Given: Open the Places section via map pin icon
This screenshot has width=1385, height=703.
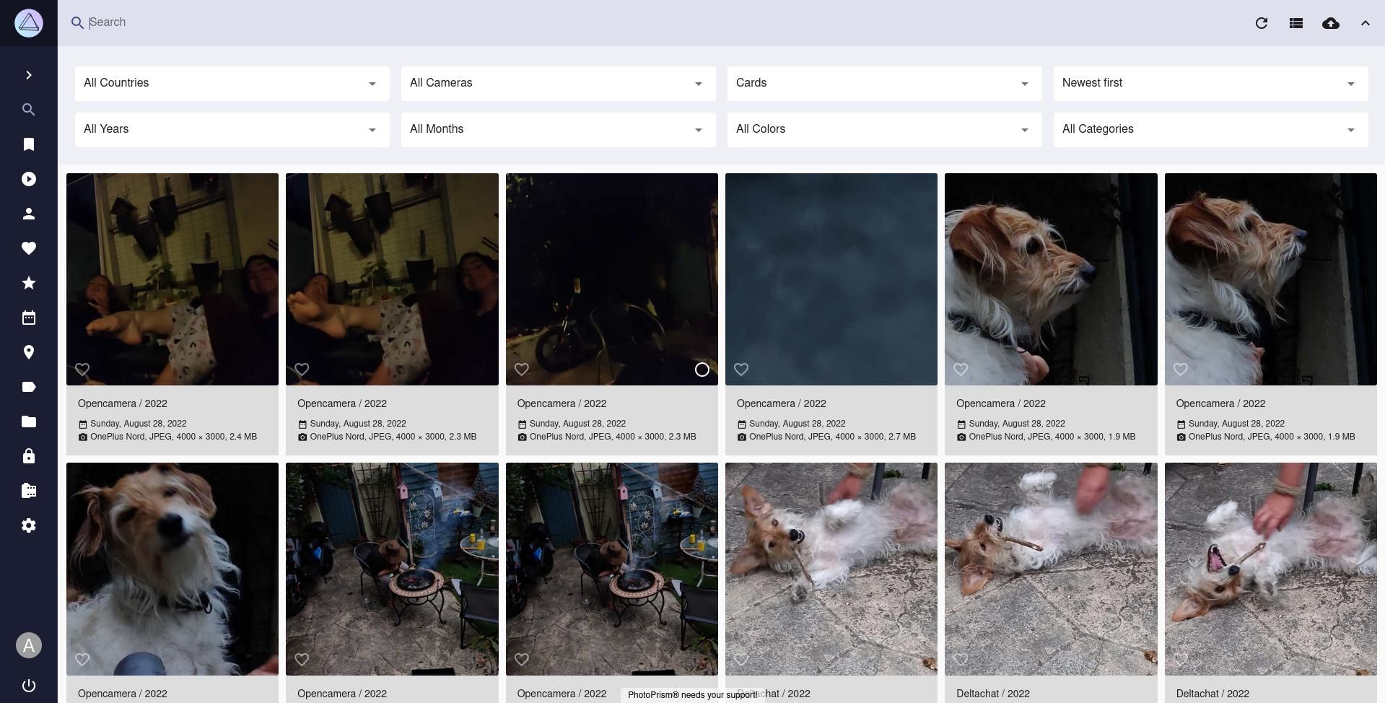Looking at the screenshot, I should [29, 352].
